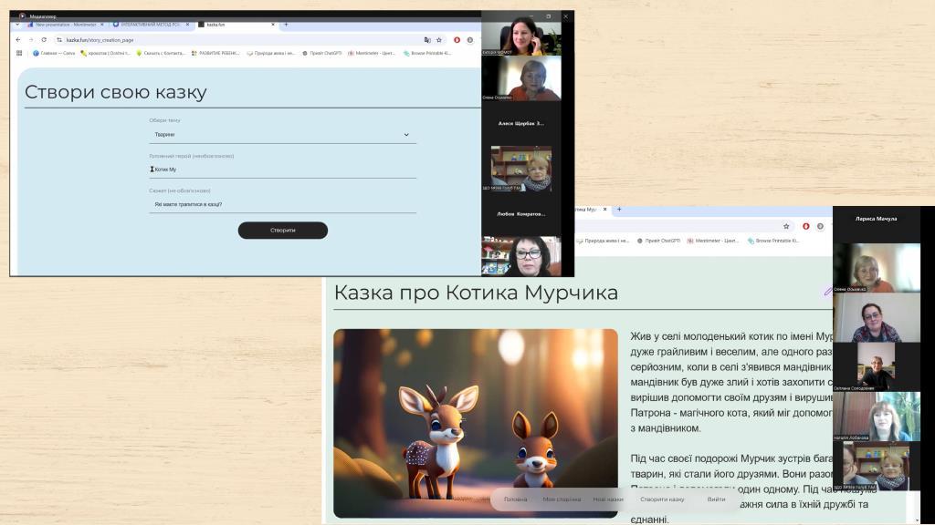Viewport: 935px width, 525px height.
Task: Open the РАЗВИТИЕ РЕБЕНК... bookmark
Action: click(x=215, y=53)
